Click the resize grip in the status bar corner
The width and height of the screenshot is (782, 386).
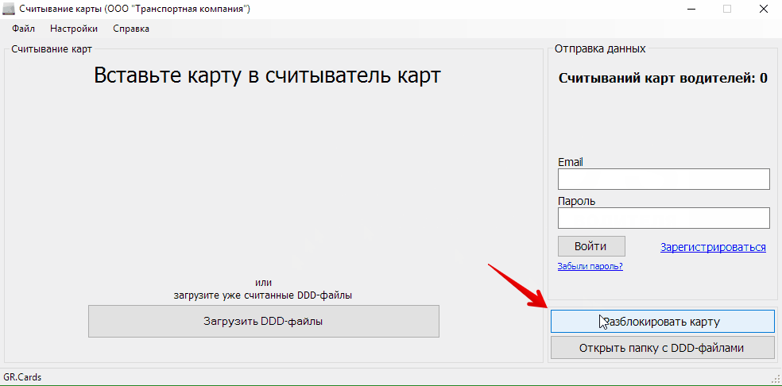point(776,380)
